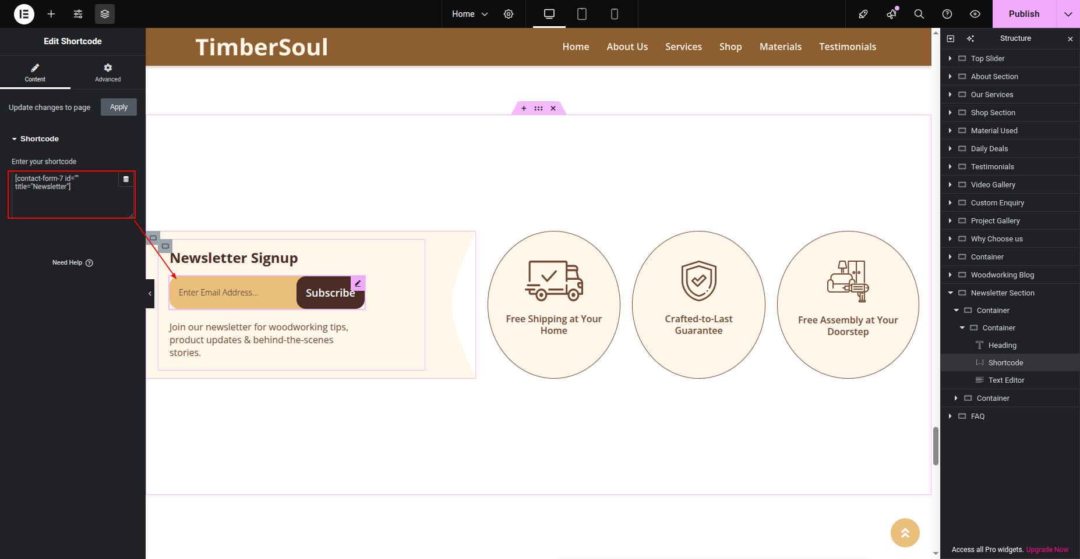The image size is (1080, 559).
Task: Collapse the Newsletter Section tree item
Action: [950, 293]
